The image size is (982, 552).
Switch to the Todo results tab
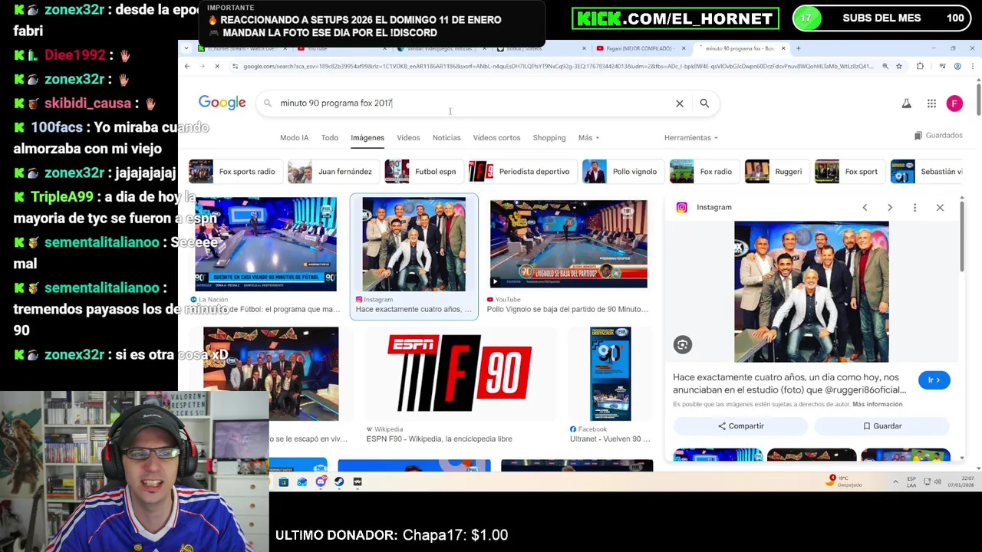pyautogui.click(x=329, y=138)
